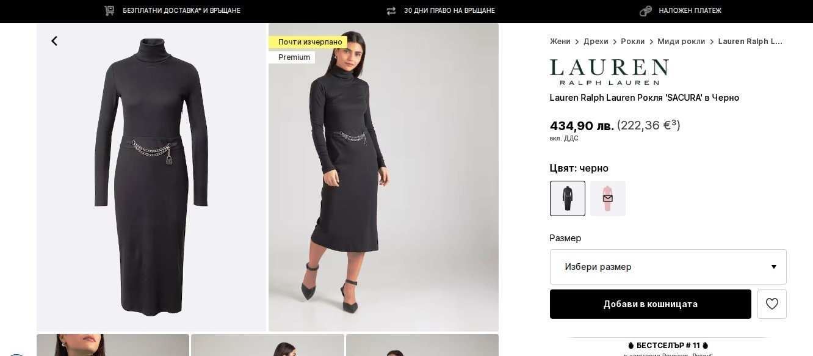This screenshot has width=813, height=356.
Task: Click the size dropdown arrow
Action: 773,267
